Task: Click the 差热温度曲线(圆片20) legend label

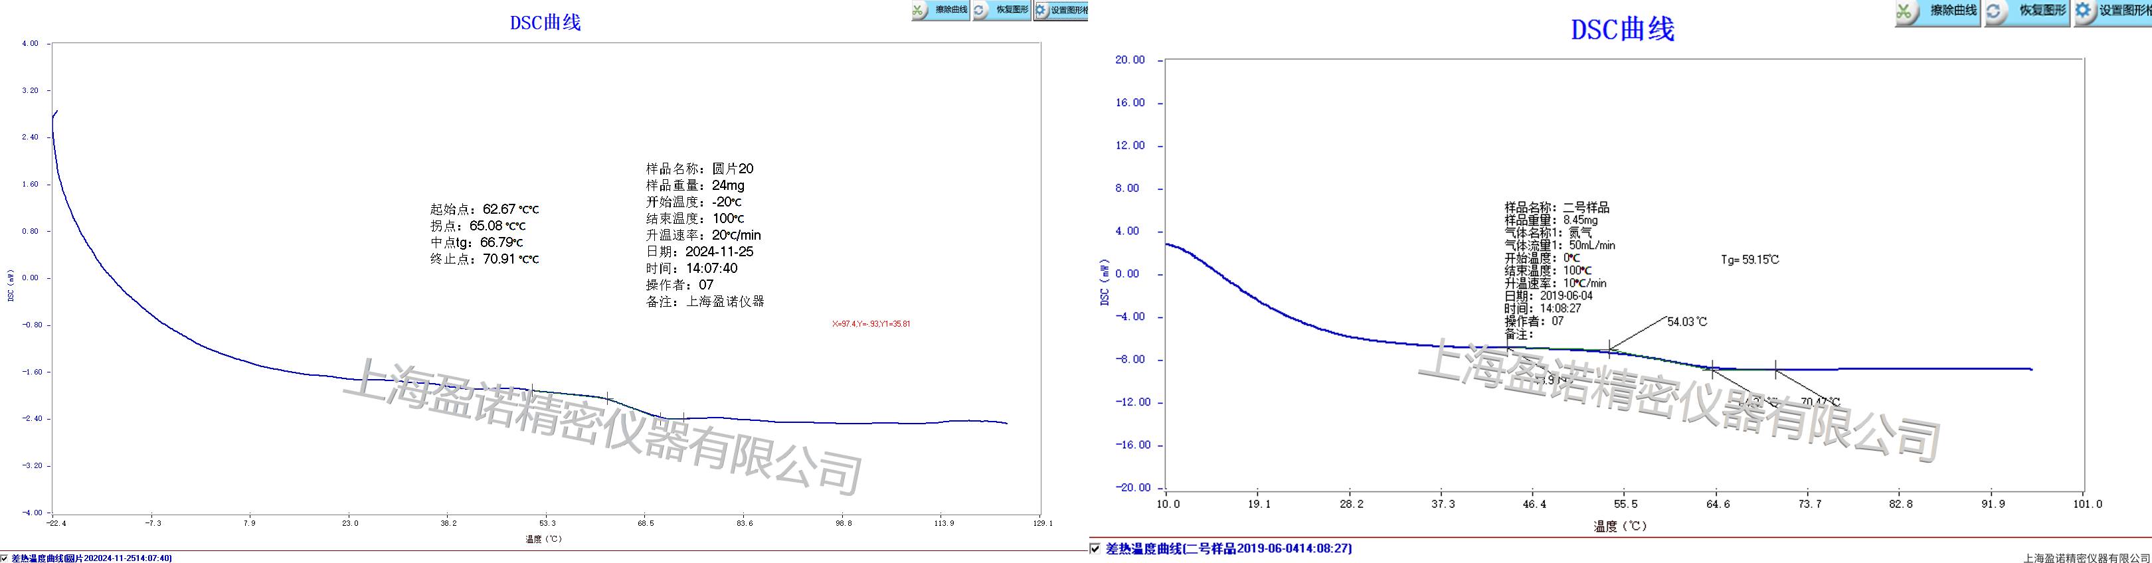Action: 92,558
